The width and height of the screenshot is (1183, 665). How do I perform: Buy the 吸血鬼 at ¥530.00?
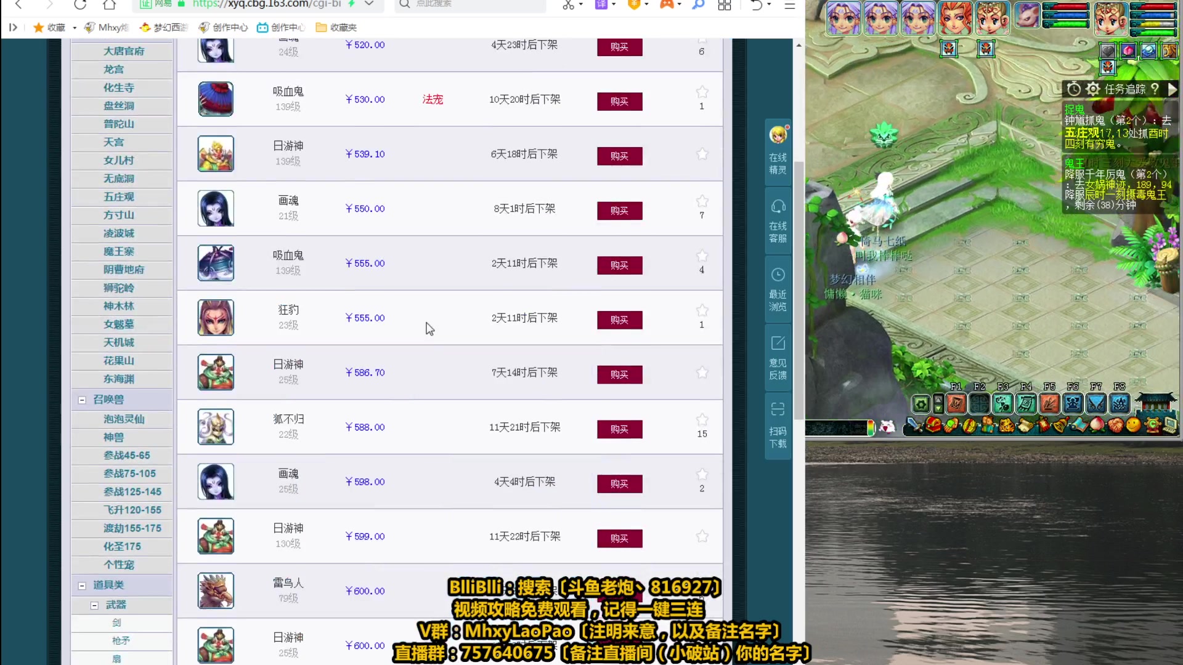619,102
